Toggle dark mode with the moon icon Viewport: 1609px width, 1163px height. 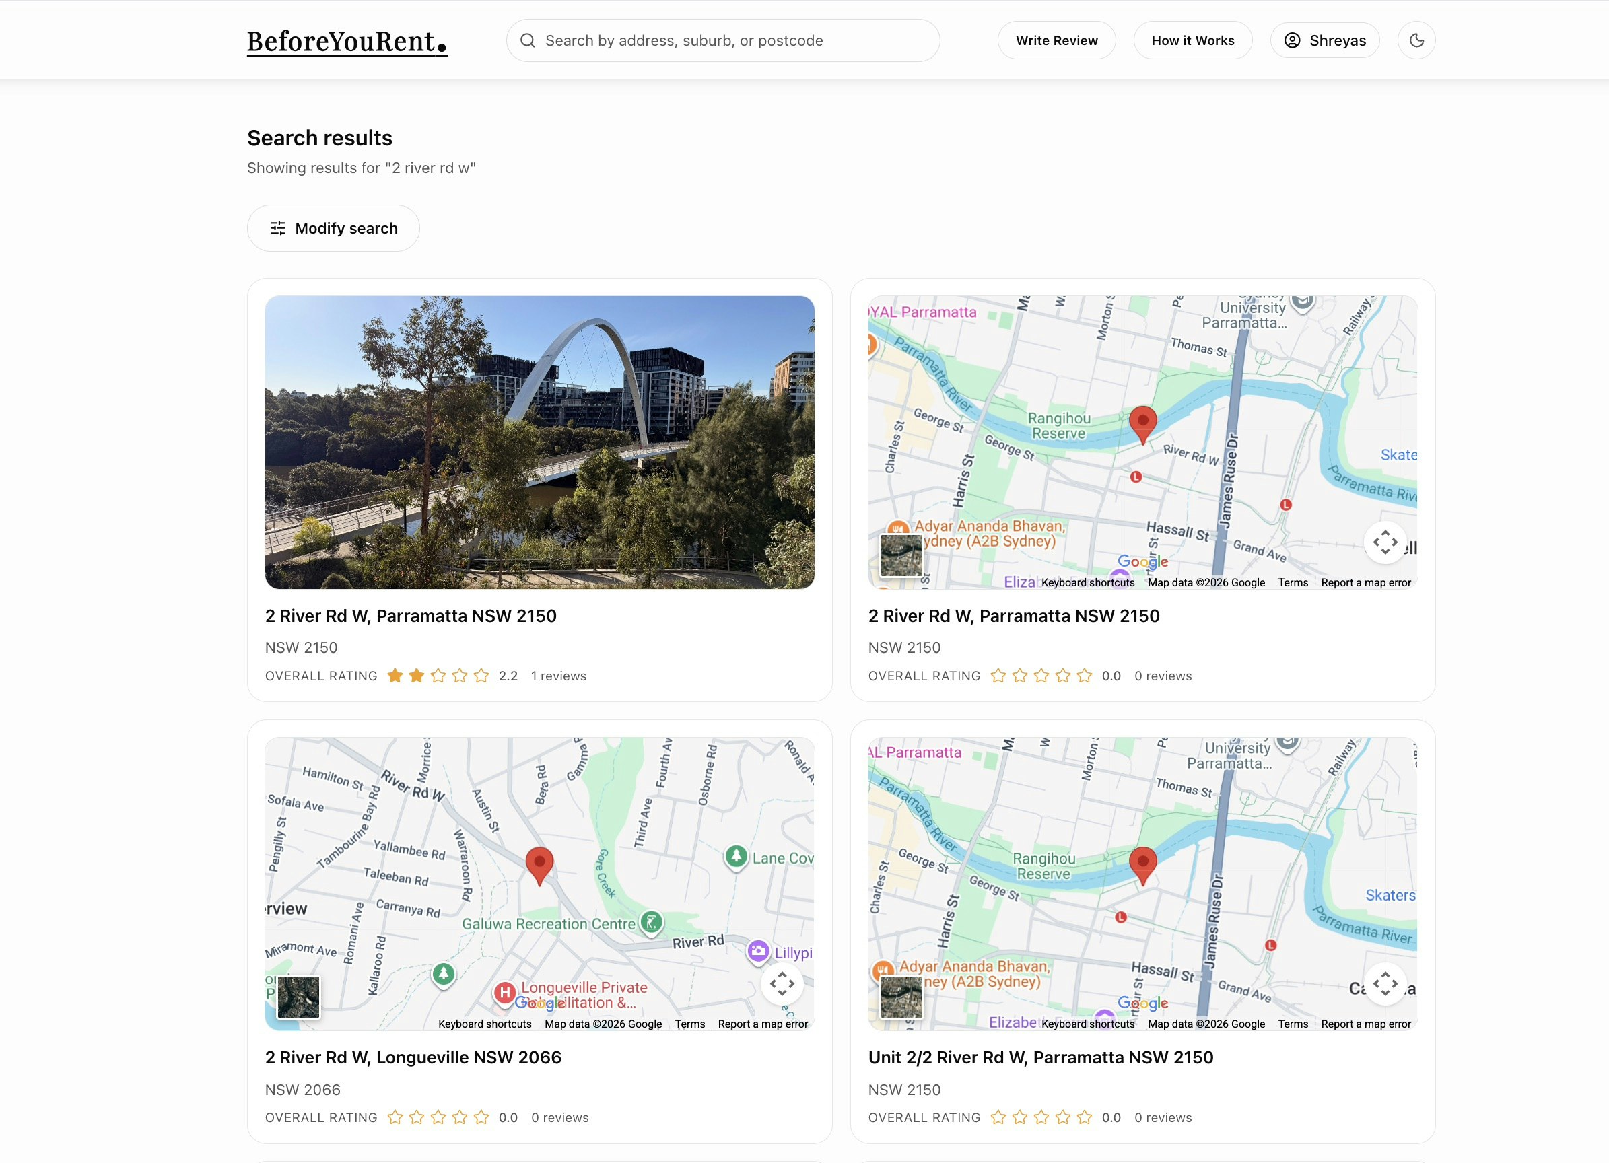coord(1416,40)
